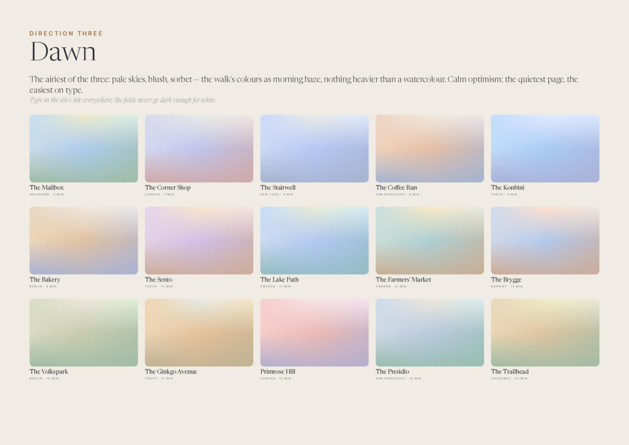Select The Konbini blue gradient card
This screenshot has height=445, width=629.
click(545, 148)
